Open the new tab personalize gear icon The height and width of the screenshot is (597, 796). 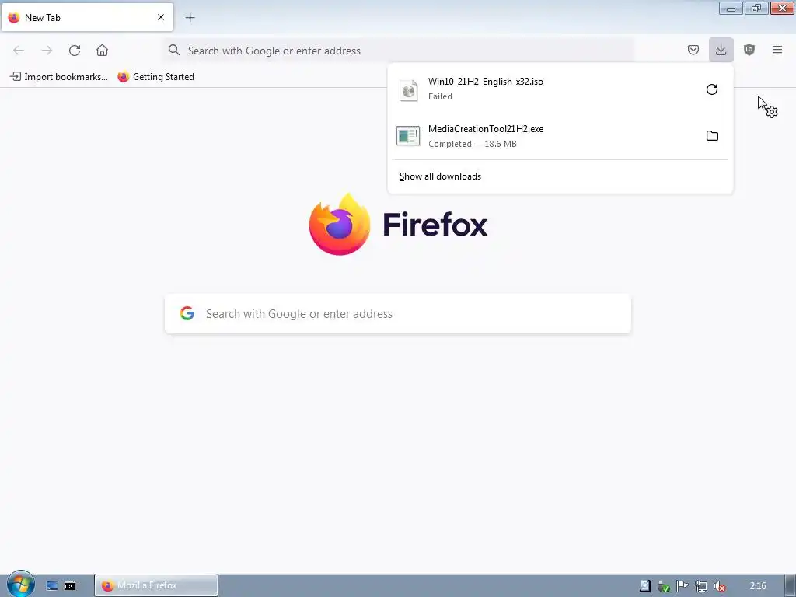click(772, 112)
